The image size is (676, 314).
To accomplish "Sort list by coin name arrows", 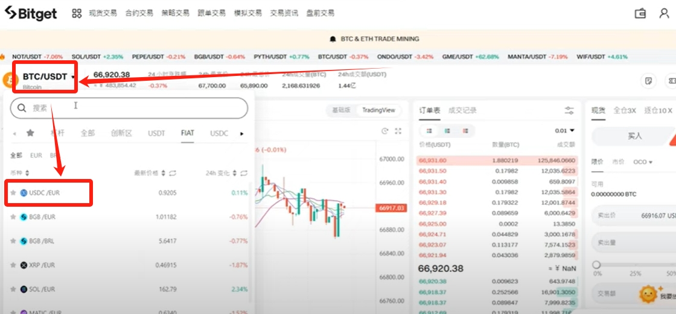I will tap(27, 173).
